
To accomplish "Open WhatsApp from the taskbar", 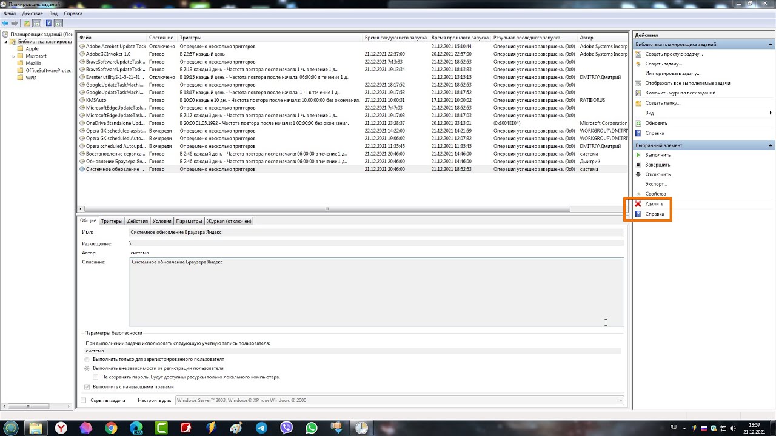I will pos(312,428).
